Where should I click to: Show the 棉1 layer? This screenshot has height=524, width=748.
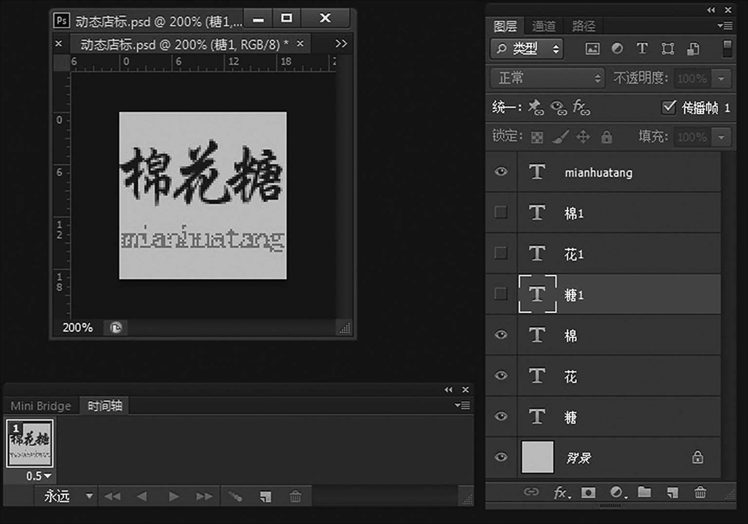coord(501,212)
